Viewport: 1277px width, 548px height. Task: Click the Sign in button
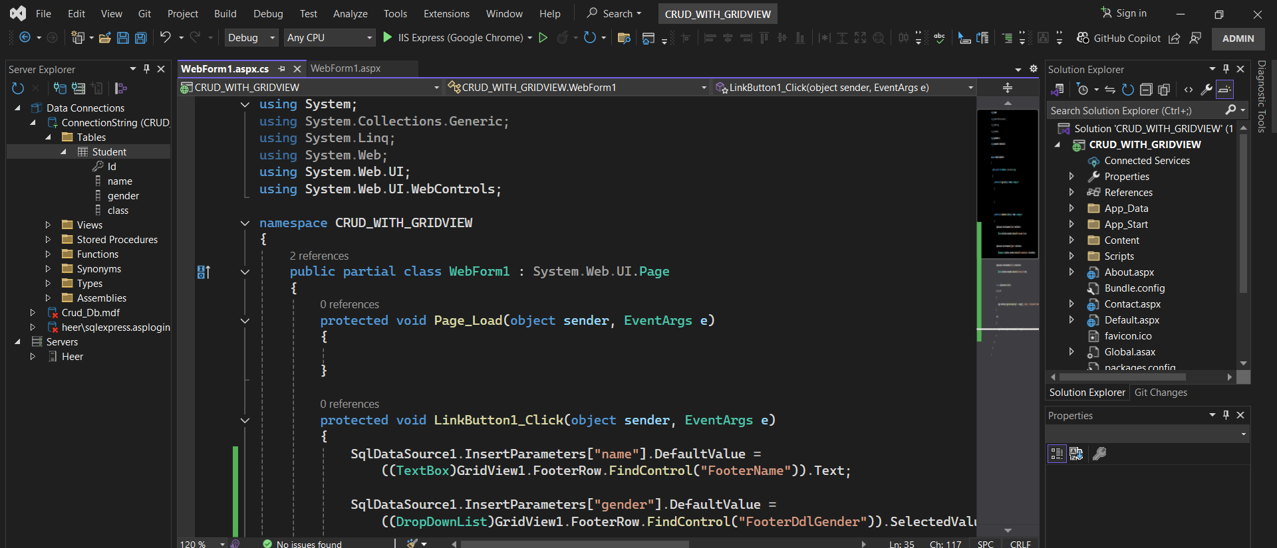(x=1124, y=13)
